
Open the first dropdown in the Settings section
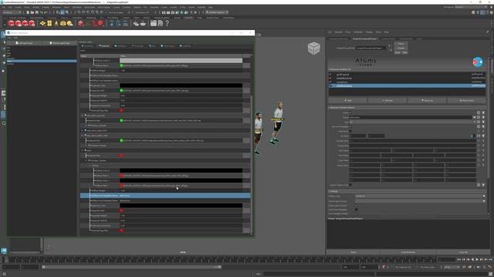[x=420, y=196]
